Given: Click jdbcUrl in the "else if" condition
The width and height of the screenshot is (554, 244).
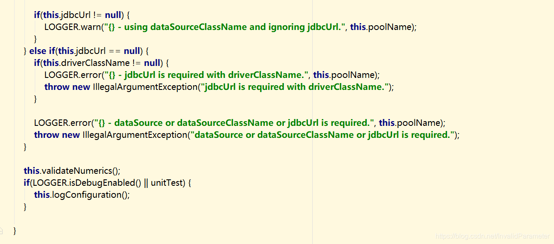Looking at the screenshot, I should (91, 51).
